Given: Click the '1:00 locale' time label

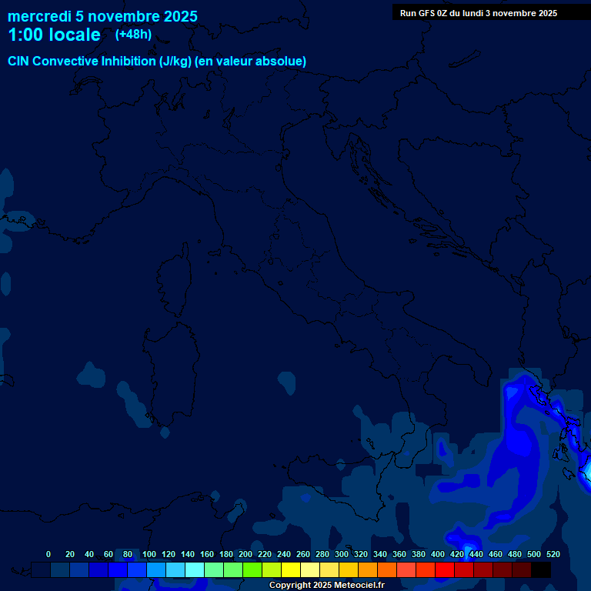Looking at the screenshot, I should [x=55, y=35].
